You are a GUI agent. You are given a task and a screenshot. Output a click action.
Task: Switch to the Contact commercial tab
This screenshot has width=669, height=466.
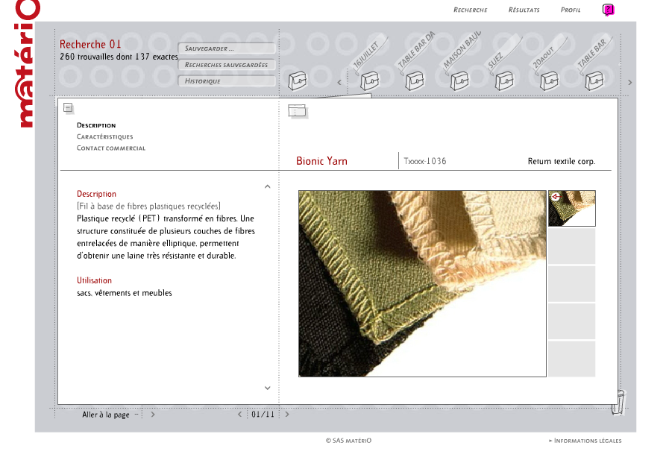click(111, 148)
